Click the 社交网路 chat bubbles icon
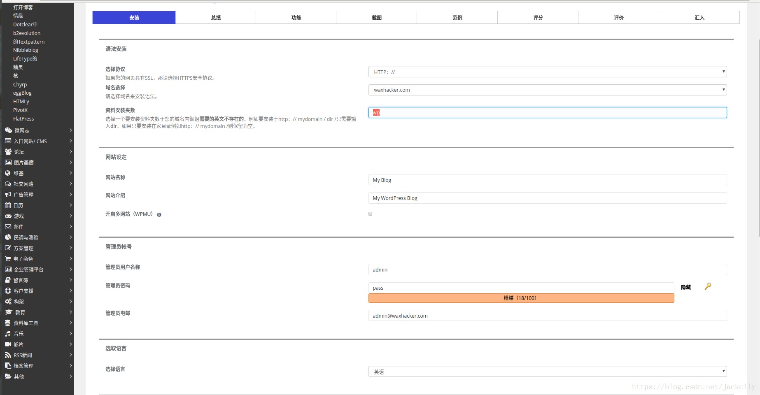 pos(8,184)
